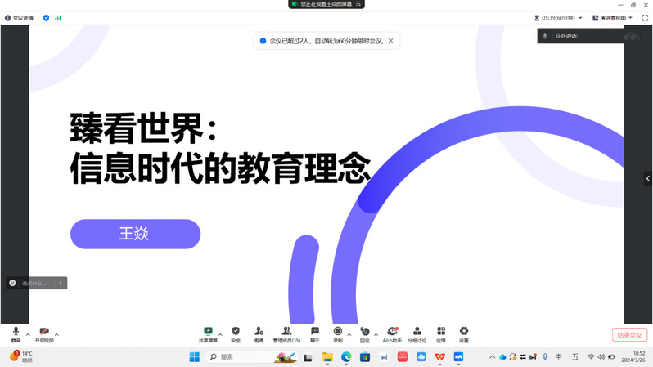
Task: Open the video options arrow
Action: pyautogui.click(x=56, y=334)
